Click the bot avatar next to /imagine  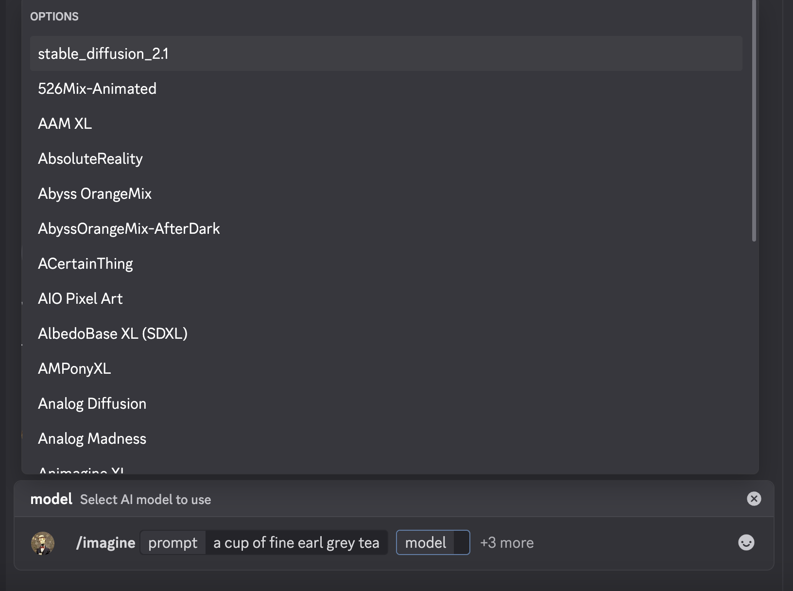tap(43, 543)
